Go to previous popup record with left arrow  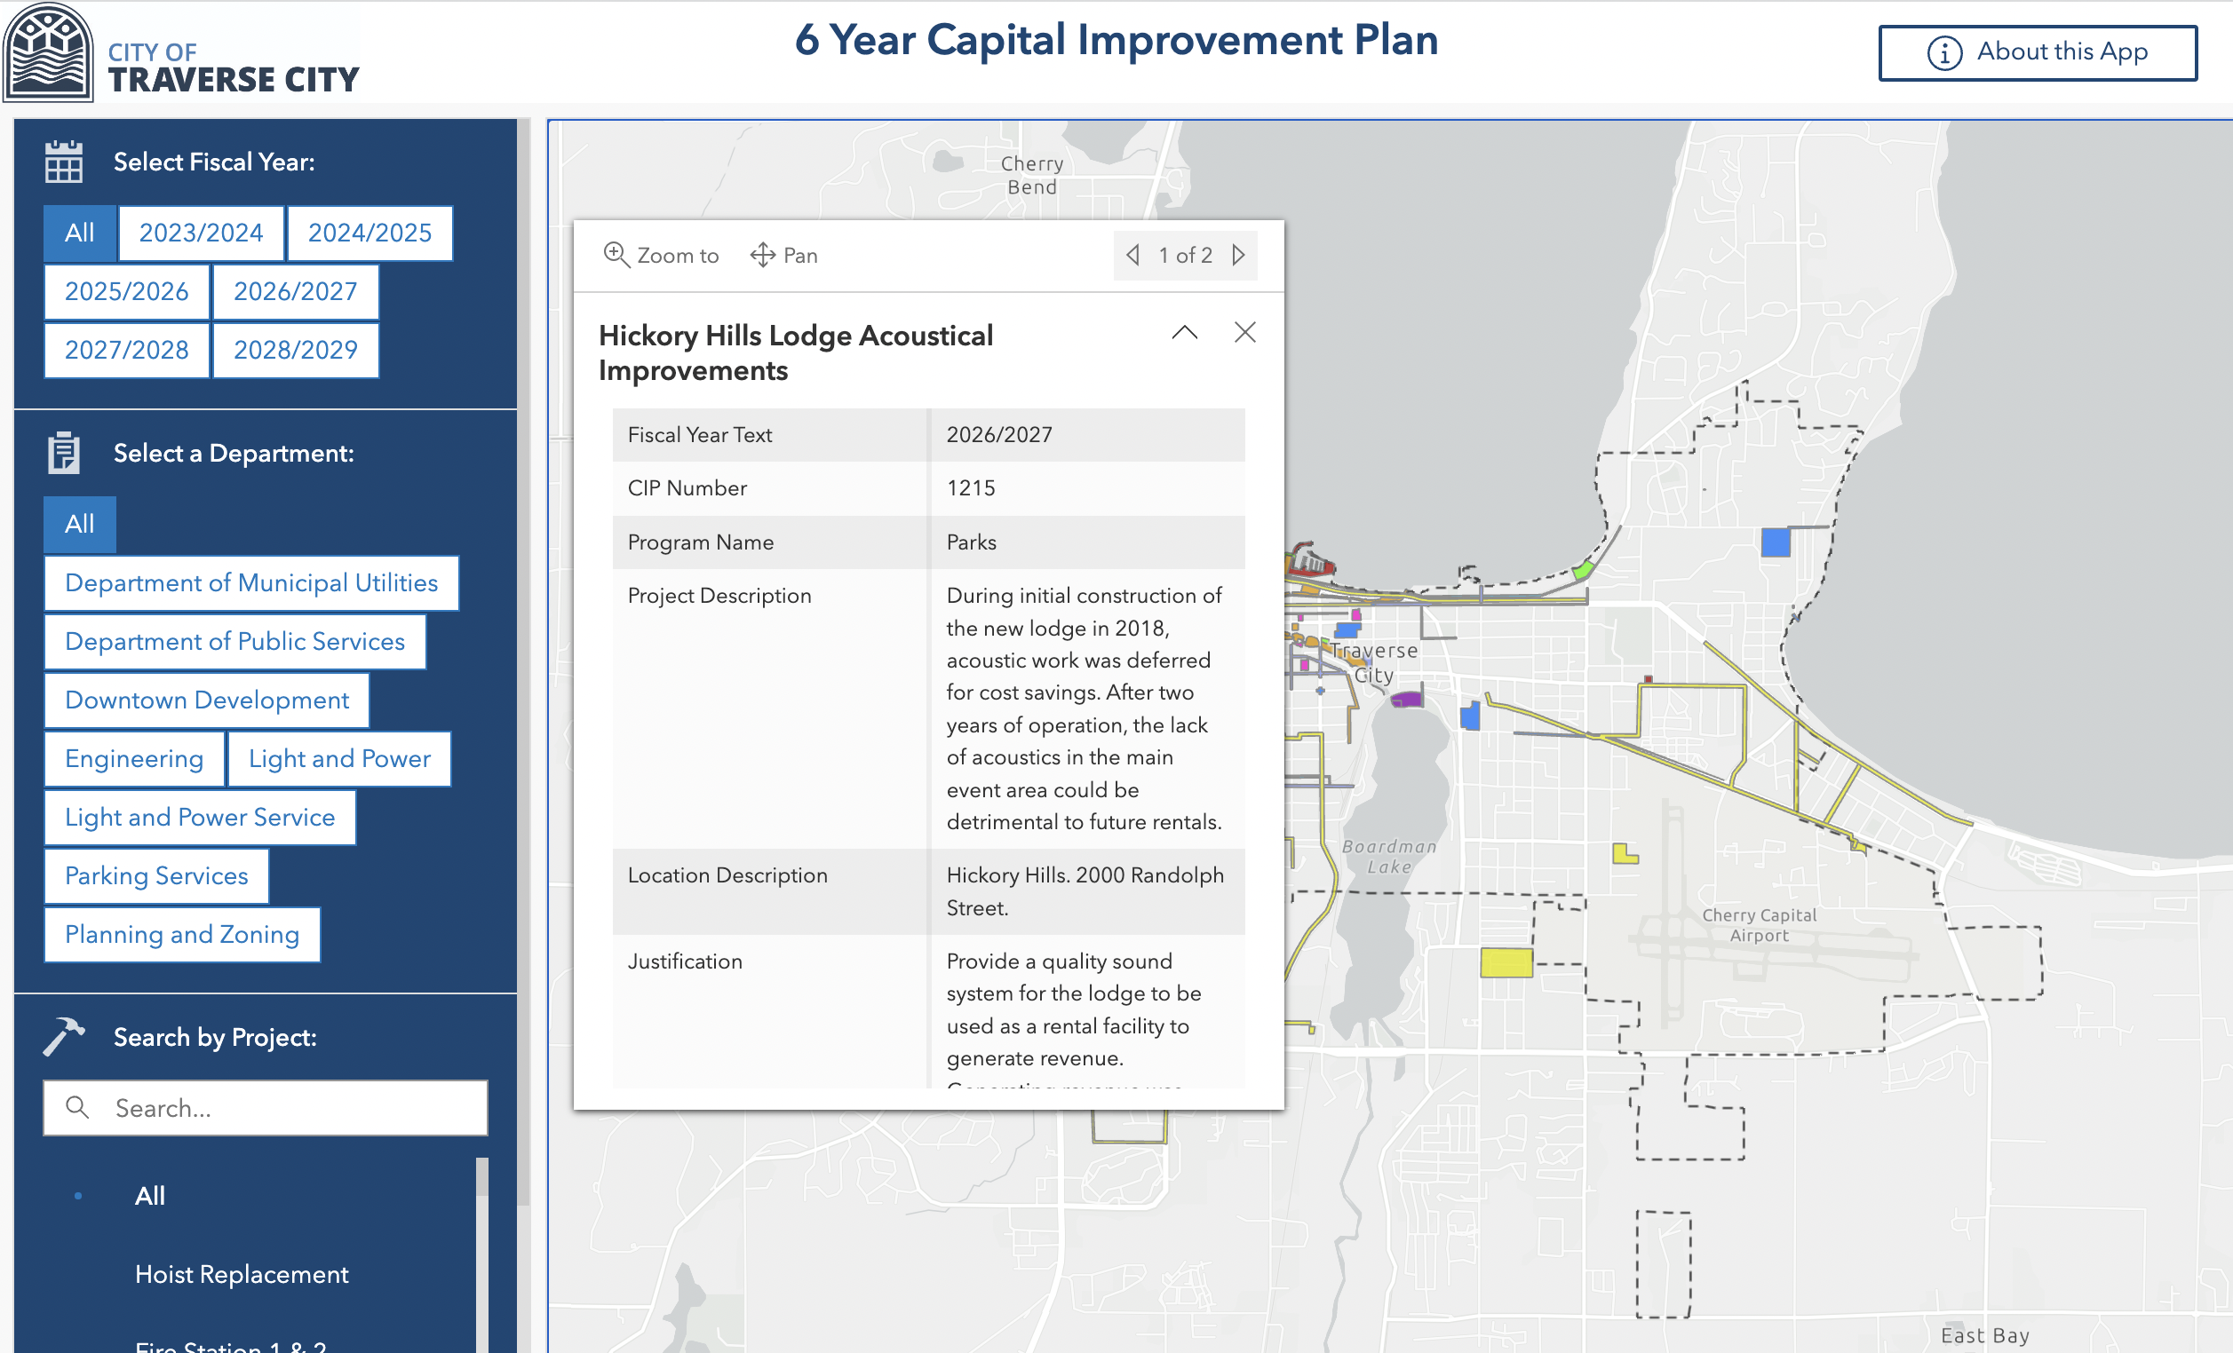[x=1132, y=256]
